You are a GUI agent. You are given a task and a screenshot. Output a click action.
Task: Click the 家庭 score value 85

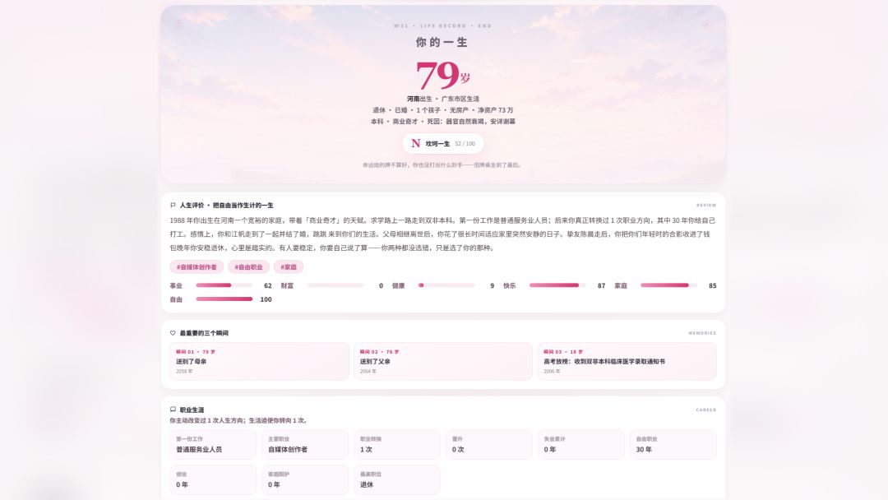coord(712,285)
